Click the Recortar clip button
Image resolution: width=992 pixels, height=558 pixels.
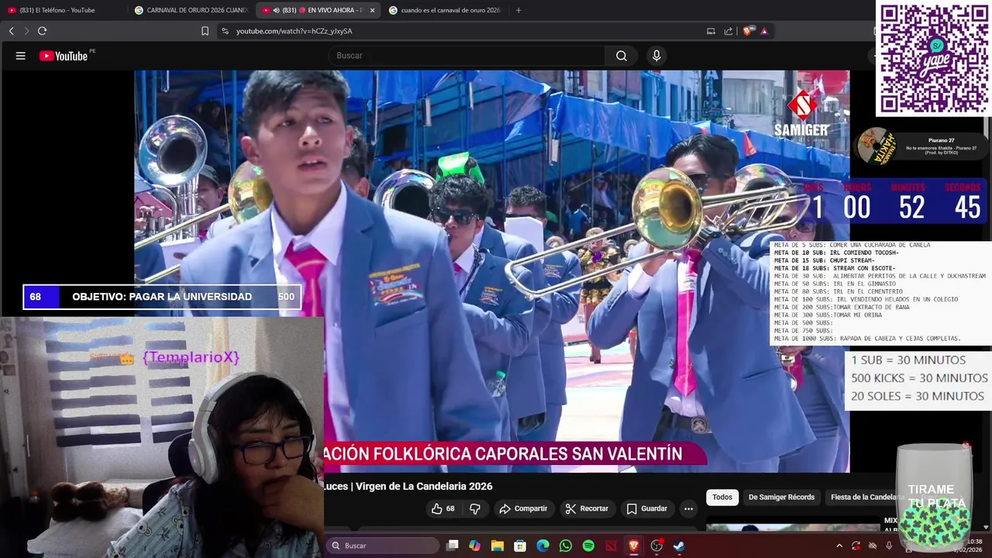tap(587, 508)
